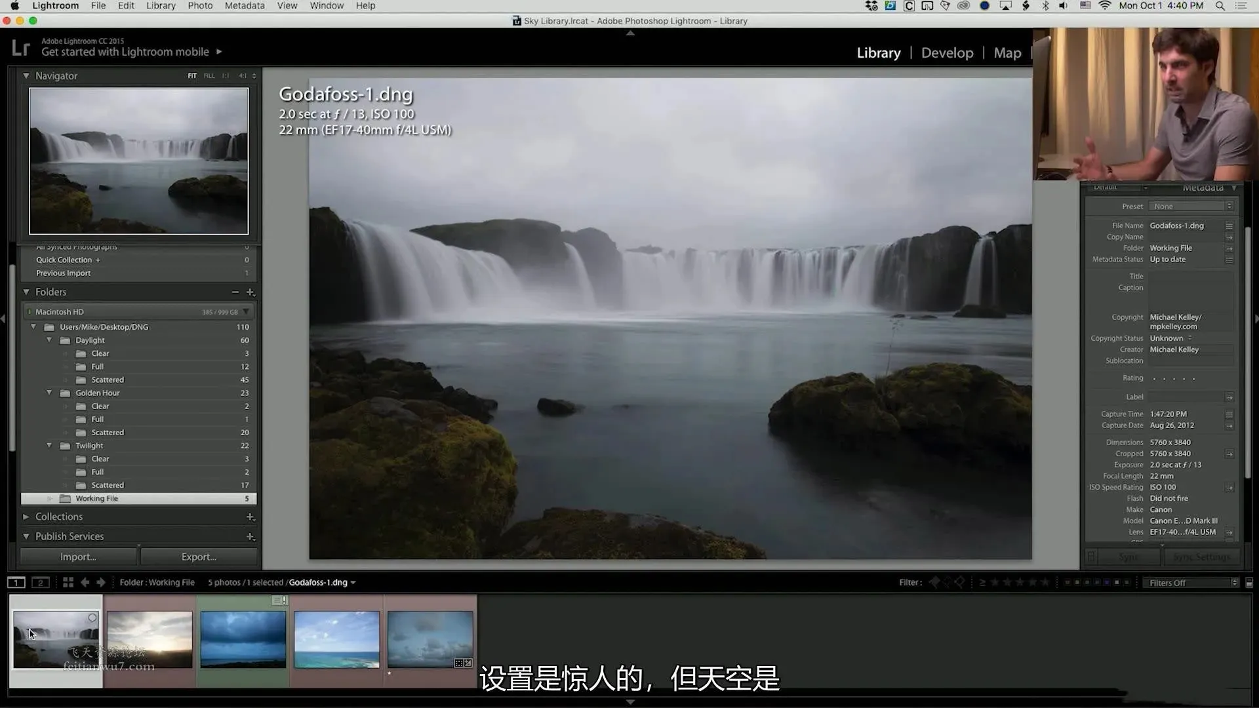Open the Photo menu
1259x708 pixels.
pyautogui.click(x=200, y=6)
